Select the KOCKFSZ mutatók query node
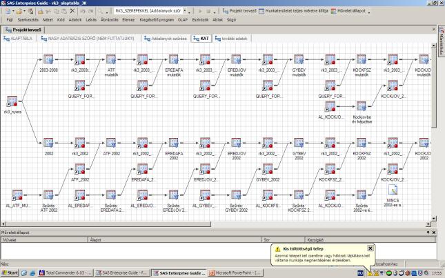The width and height of the screenshot is (445, 278). coord(362,59)
